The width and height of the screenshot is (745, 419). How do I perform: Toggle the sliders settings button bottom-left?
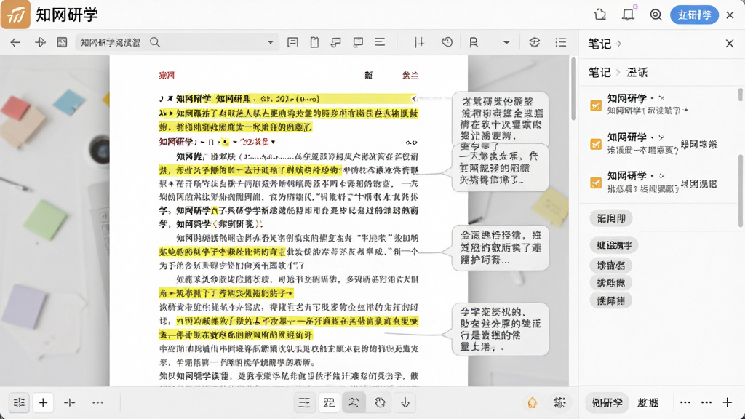19,402
